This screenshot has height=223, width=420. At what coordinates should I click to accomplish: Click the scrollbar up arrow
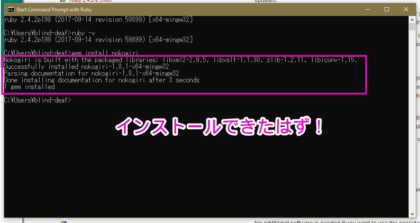[x=412, y=19]
